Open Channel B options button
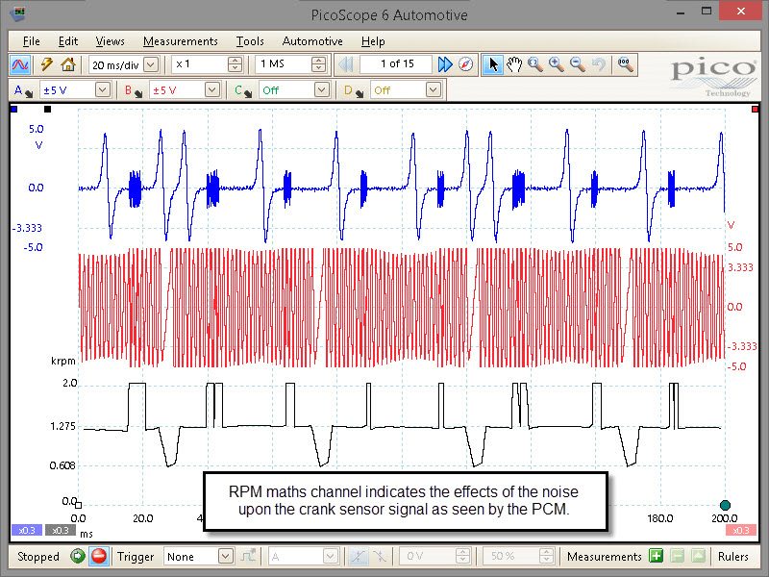This screenshot has width=769, height=577. 133,90
